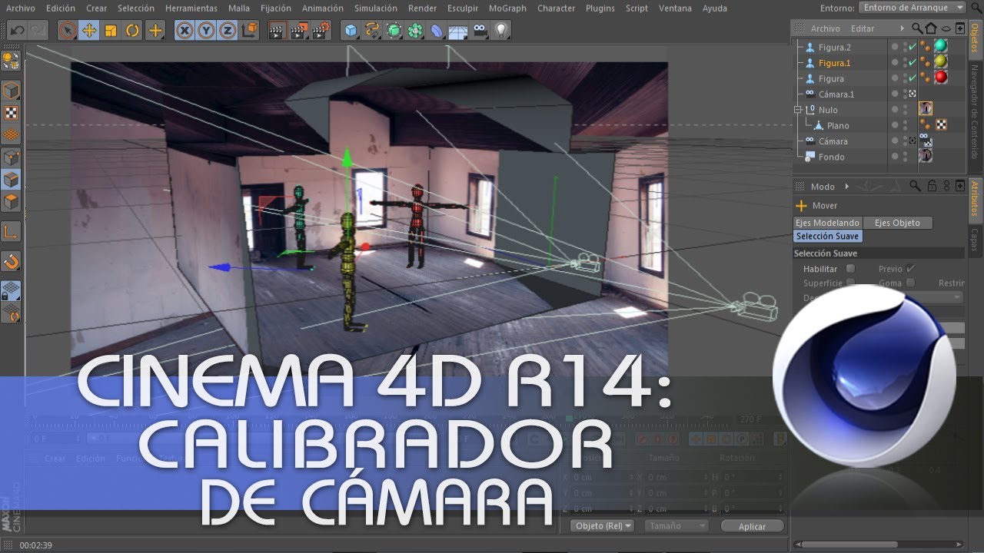The height and width of the screenshot is (553, 984).
Task: Click Nulo camera calibrator tag
Action: [926, 109]
